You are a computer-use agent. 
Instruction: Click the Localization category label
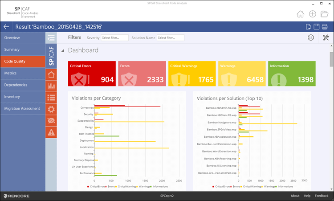coord(87,147)
